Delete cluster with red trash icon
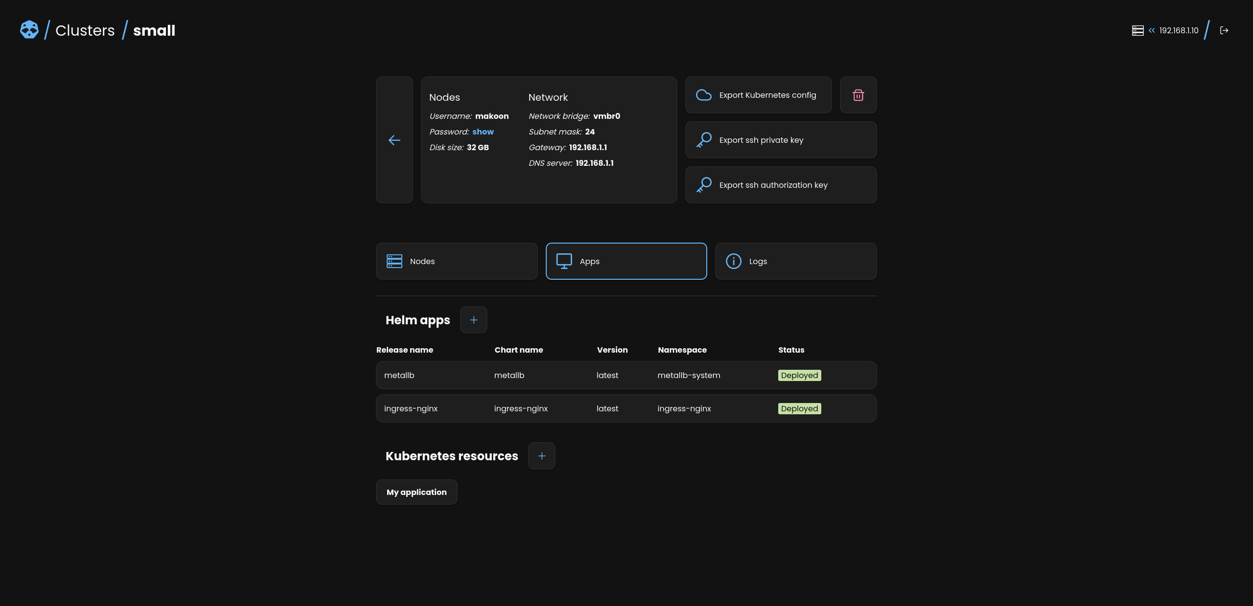1253x606 pixels. (858, 95)
